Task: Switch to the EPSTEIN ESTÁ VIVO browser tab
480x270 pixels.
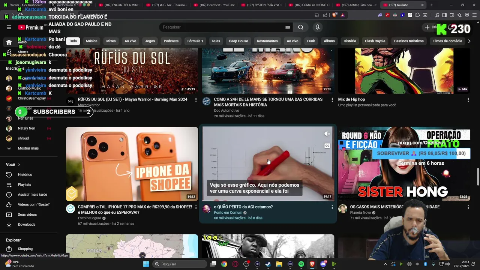Action: [261, 5]
